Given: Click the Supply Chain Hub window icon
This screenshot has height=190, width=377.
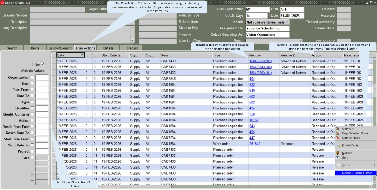Looking at the screenshot, I should coord(3,3).
